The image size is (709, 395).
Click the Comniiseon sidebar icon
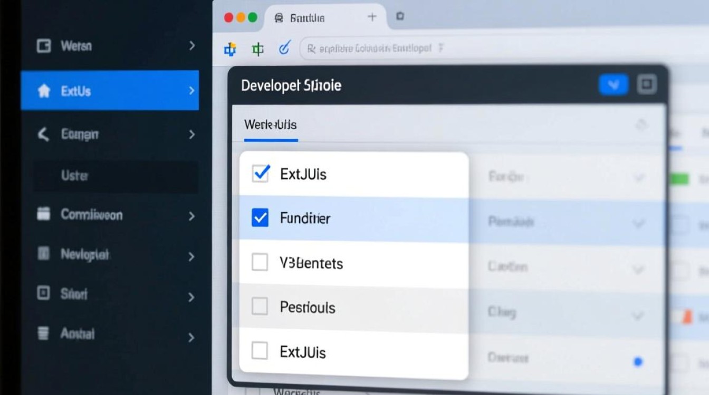coord(44,213)
